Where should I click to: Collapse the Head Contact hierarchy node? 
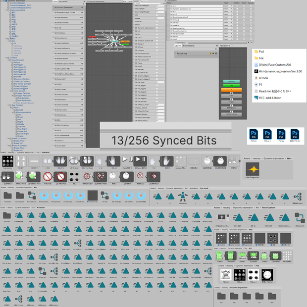[8, 60]
